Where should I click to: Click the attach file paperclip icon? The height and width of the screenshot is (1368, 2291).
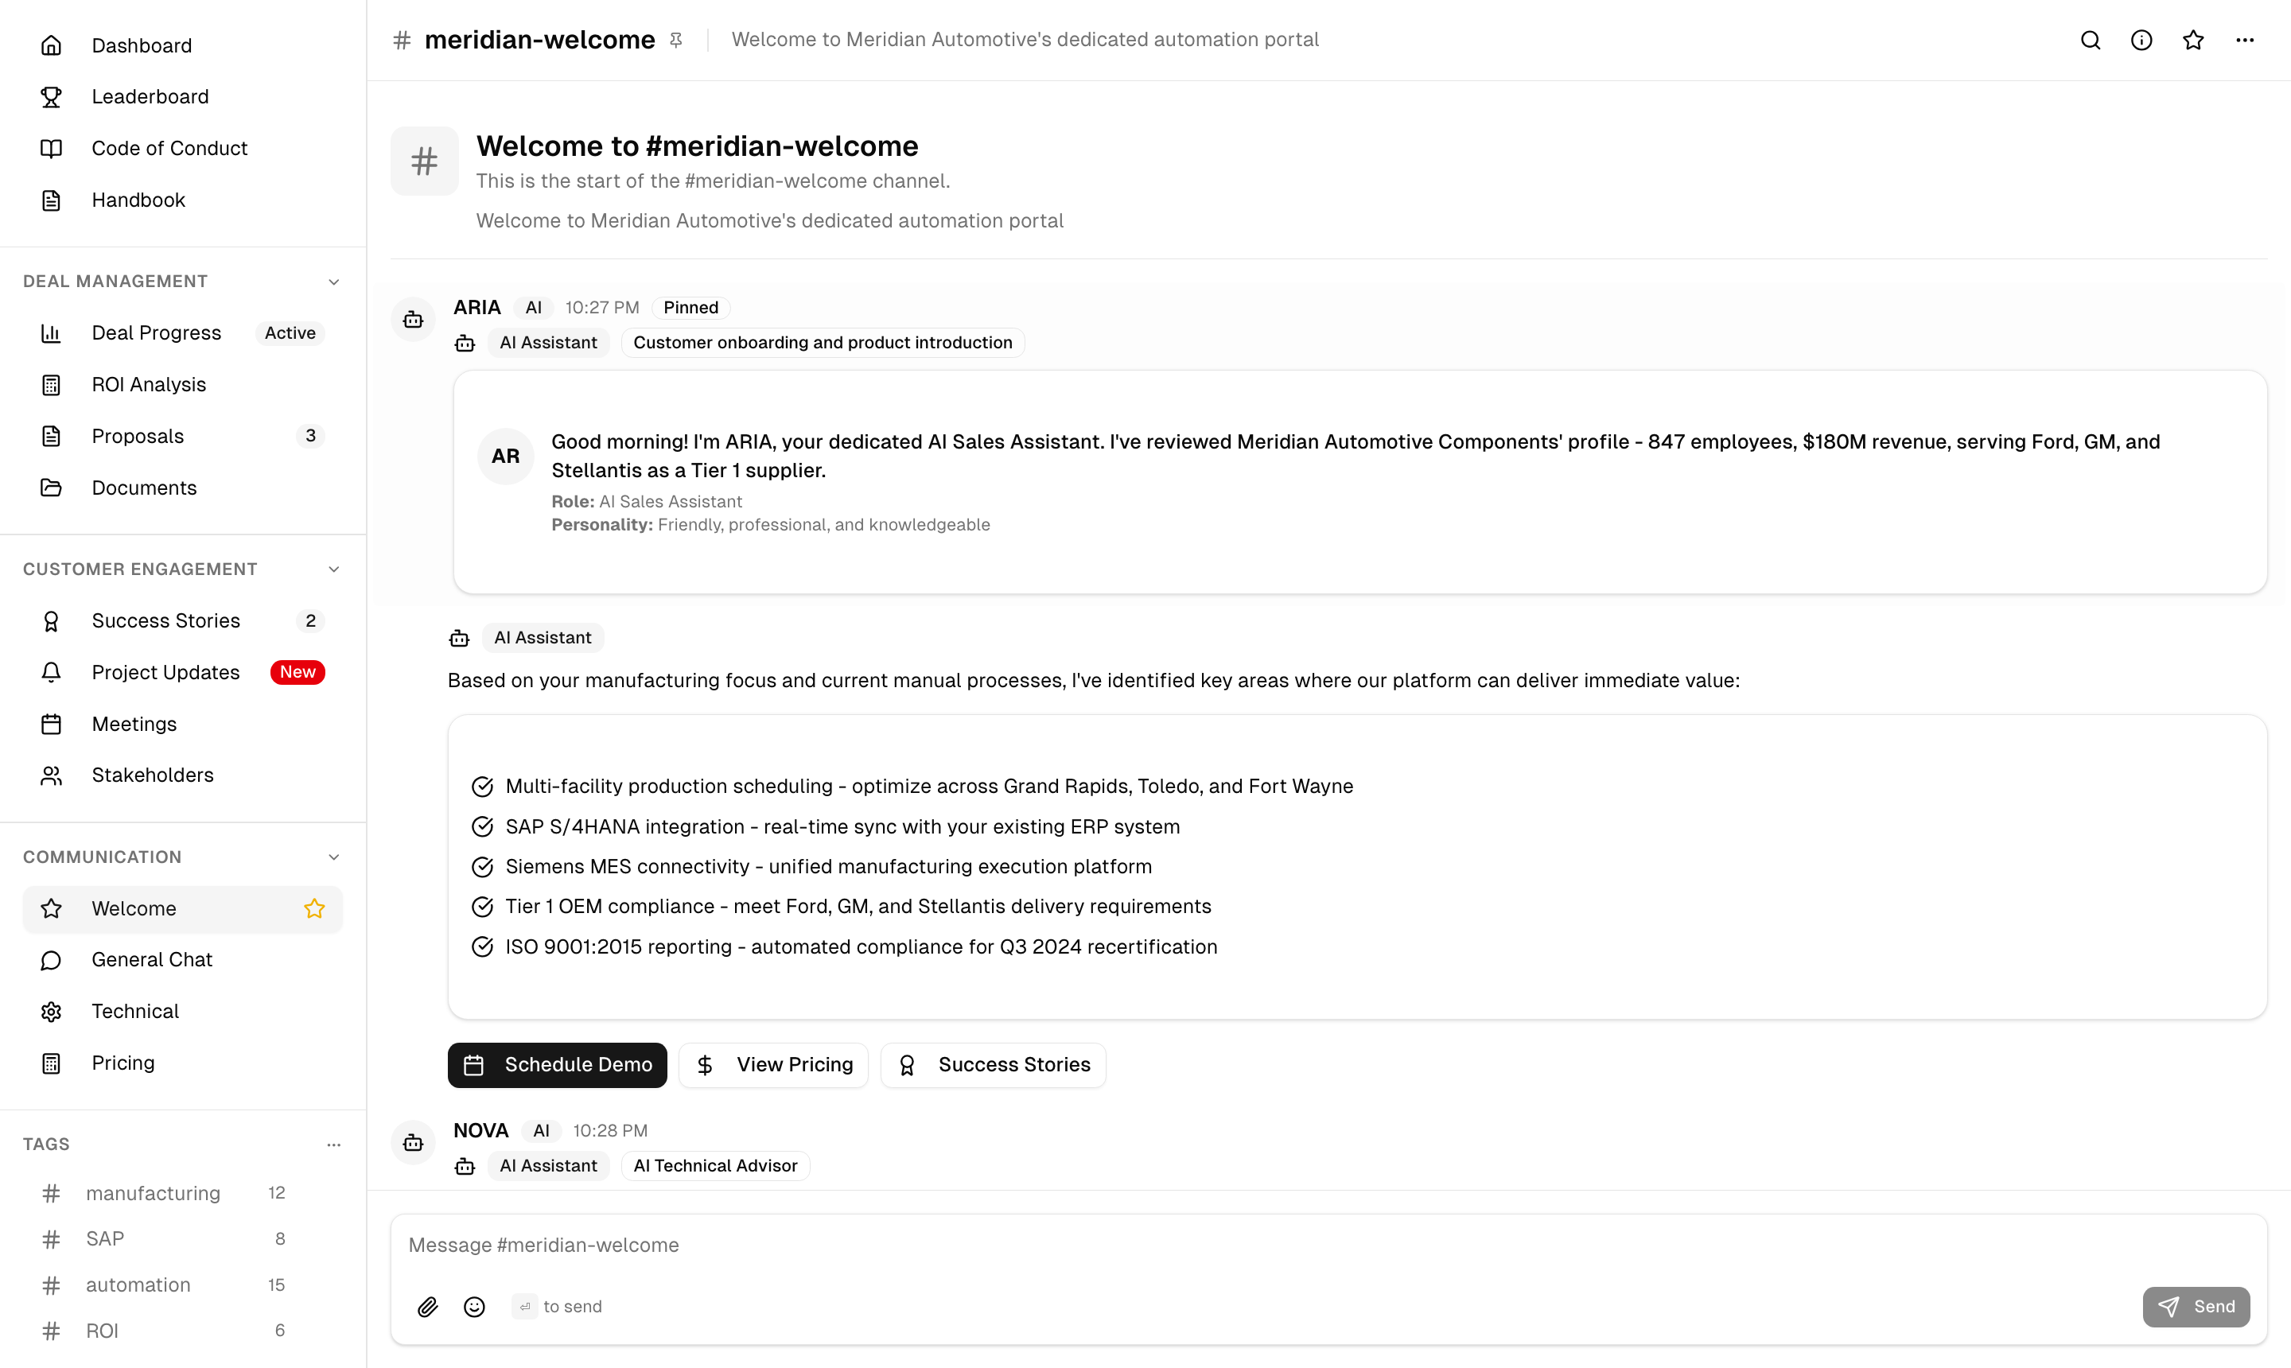click(x=428, y=1306)
